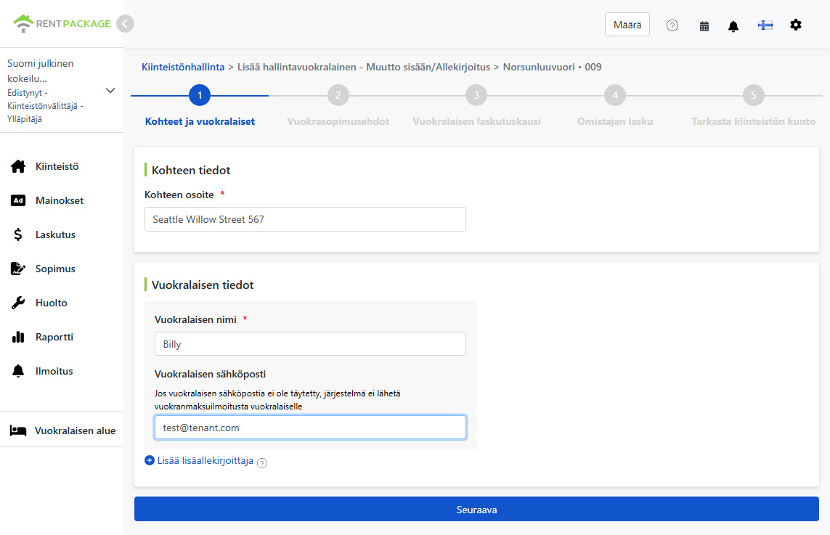Click the Kiinteistö house icon
830x535 pixels.
coord(18,166)
